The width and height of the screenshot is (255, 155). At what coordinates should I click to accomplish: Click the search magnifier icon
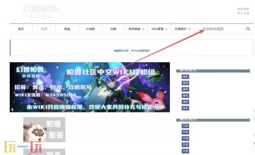pyautogui.click(x=248, y=29)
